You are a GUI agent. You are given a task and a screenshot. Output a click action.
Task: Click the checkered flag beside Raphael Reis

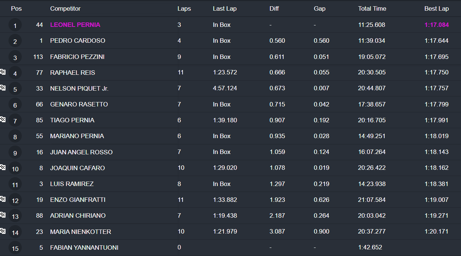pos(3,72)
